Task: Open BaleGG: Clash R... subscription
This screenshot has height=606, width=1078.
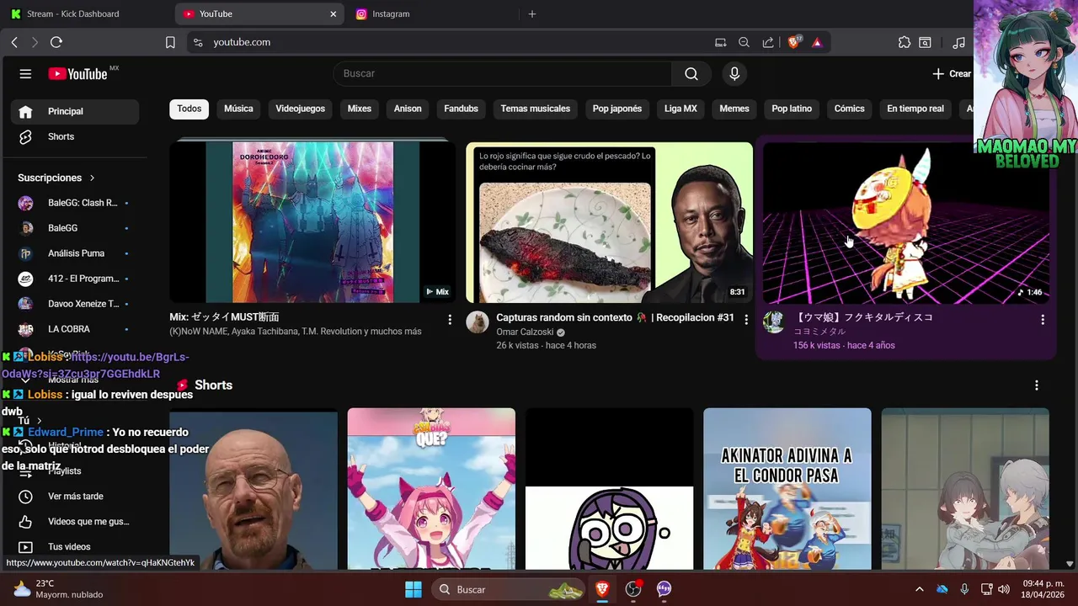Action: 75,203
